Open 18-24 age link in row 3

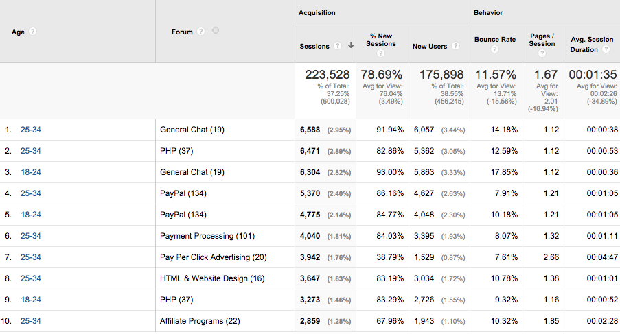click(x=31, y=172)
